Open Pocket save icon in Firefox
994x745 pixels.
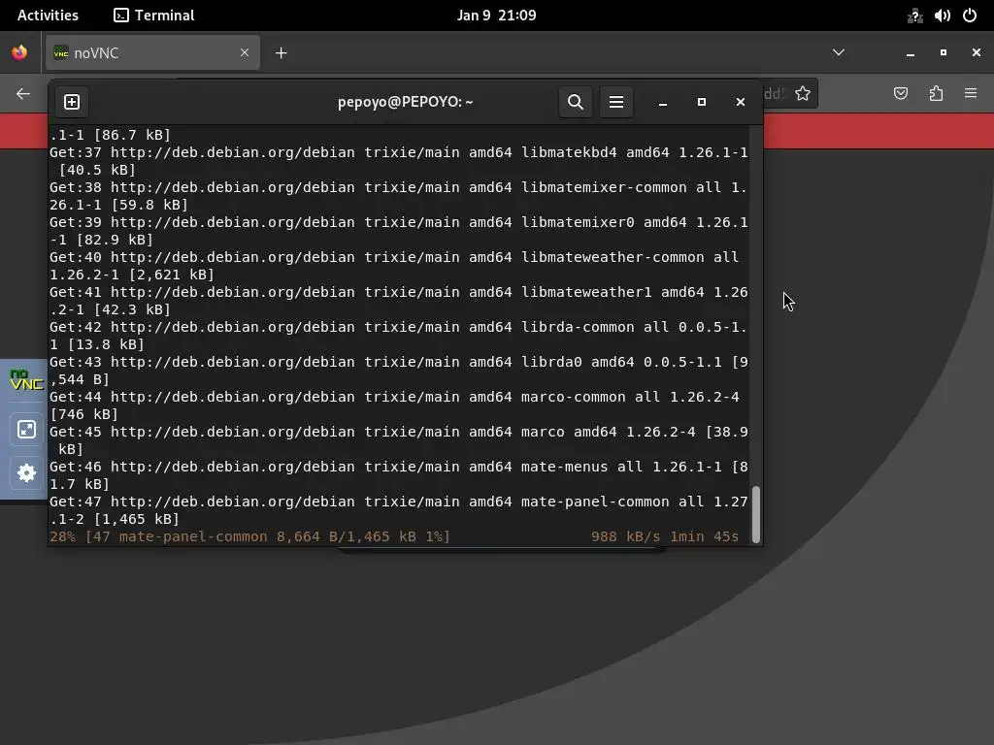coord(900,94)
